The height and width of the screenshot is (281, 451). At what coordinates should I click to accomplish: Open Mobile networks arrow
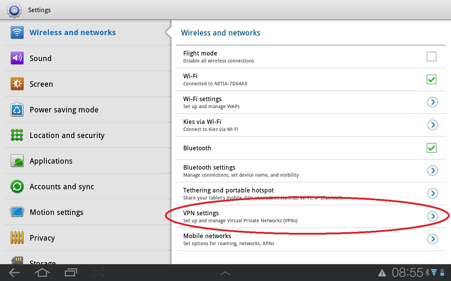point(432,239)
